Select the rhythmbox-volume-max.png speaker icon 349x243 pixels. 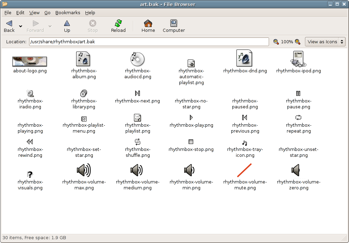click(x=84, y=170)
